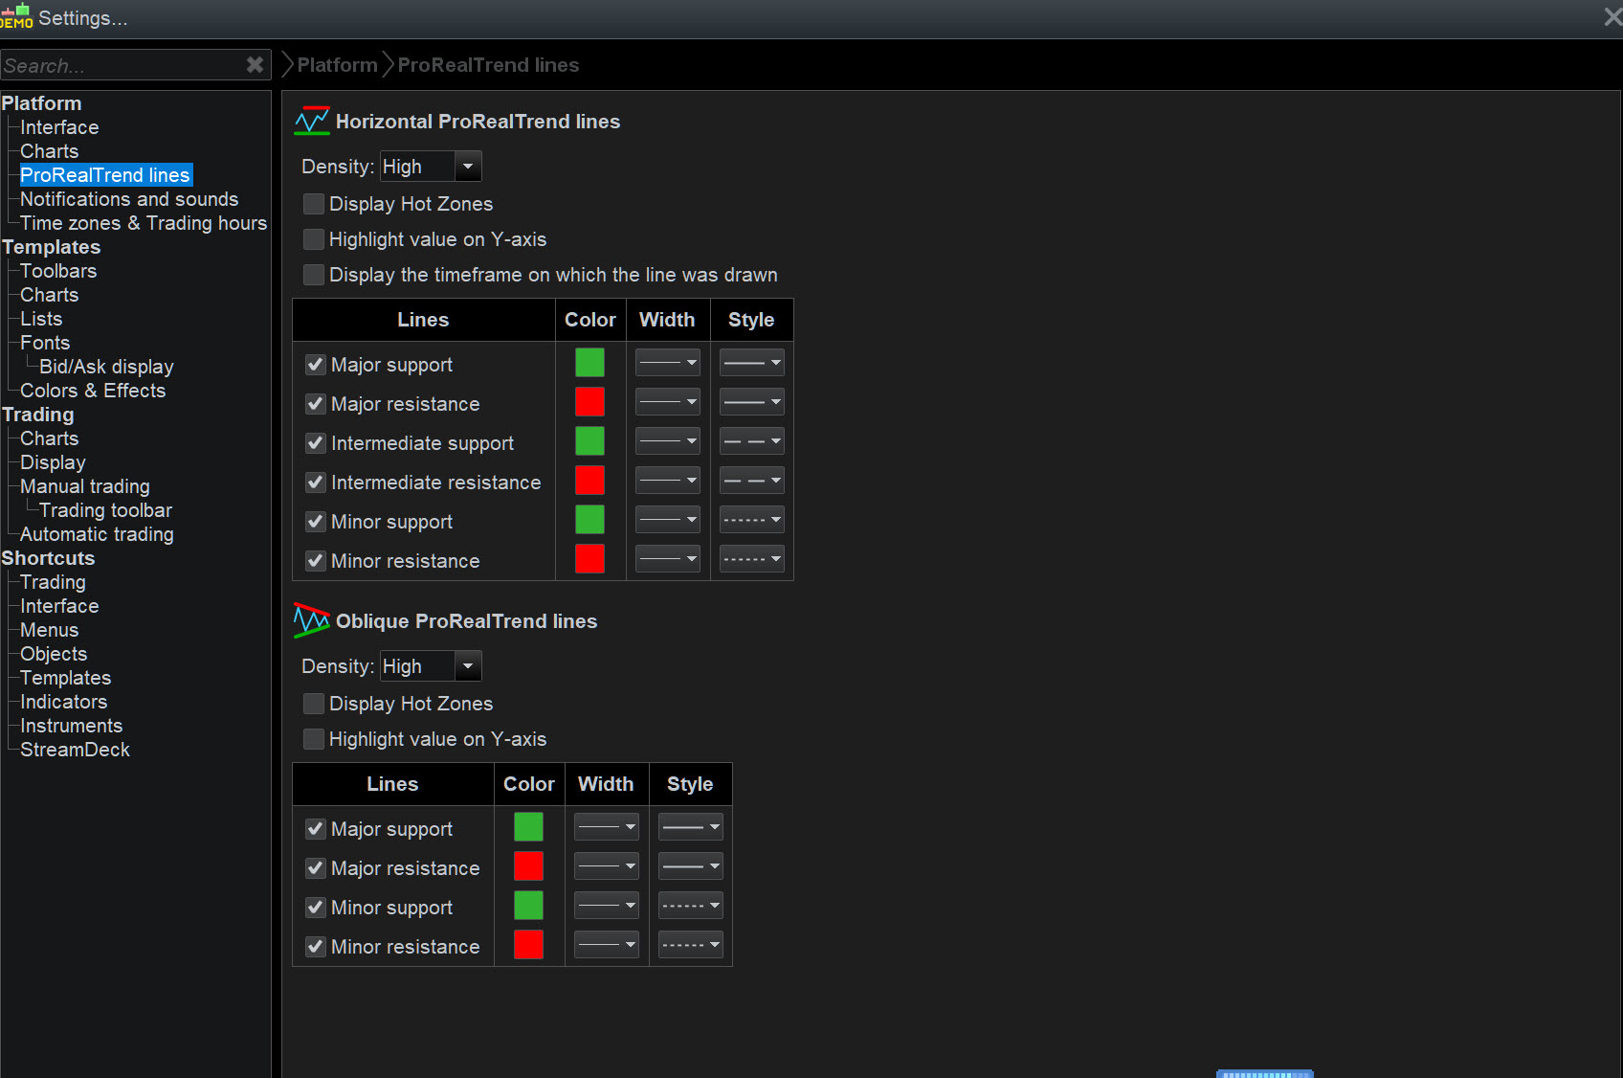
Task: Change Intermediate resistance color swatch
Action: [x=589, y=481]
